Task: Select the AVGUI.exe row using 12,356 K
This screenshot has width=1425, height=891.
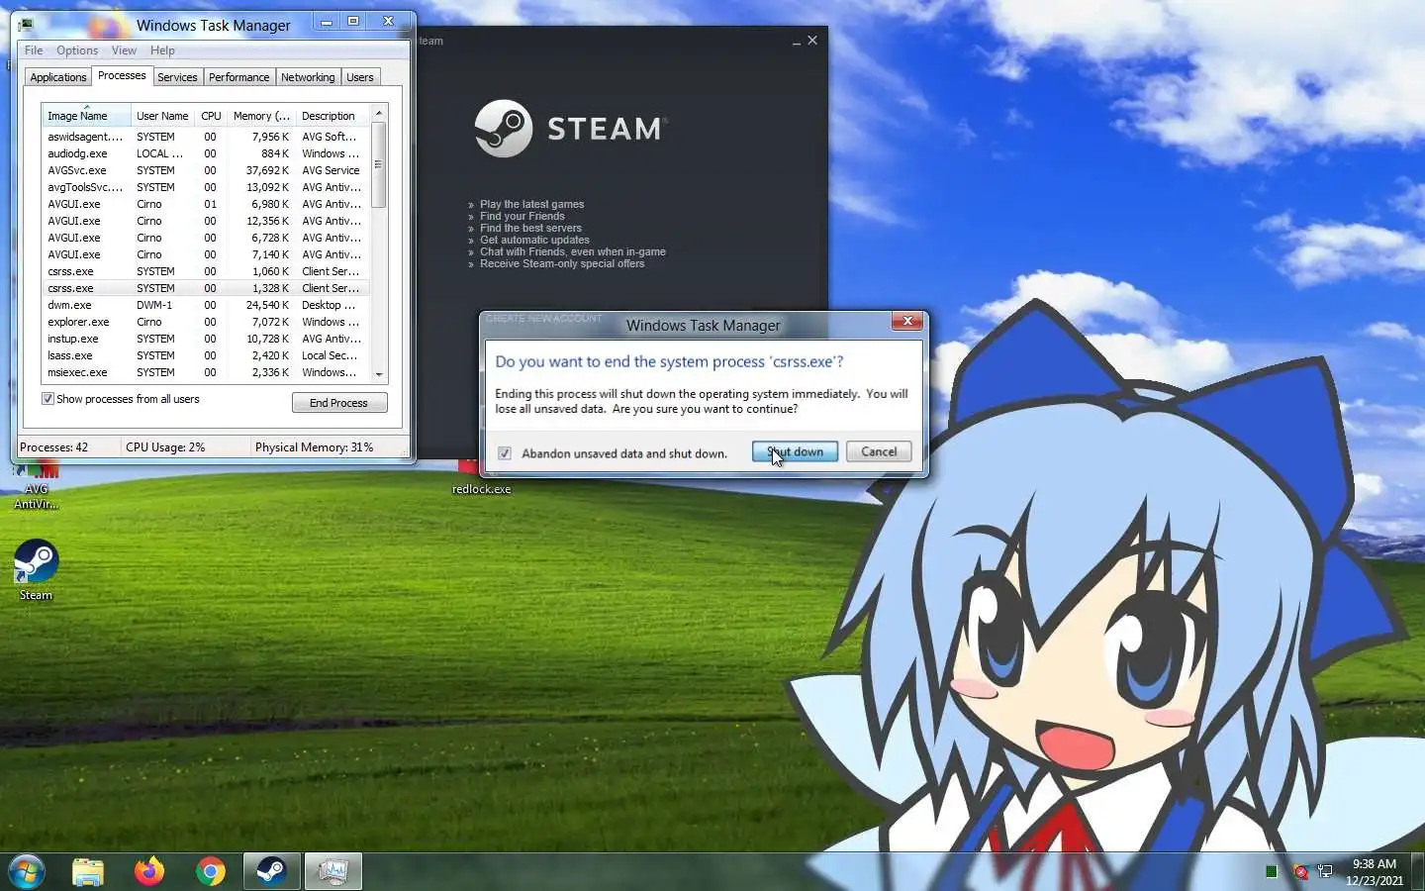Action: point(206,221)
